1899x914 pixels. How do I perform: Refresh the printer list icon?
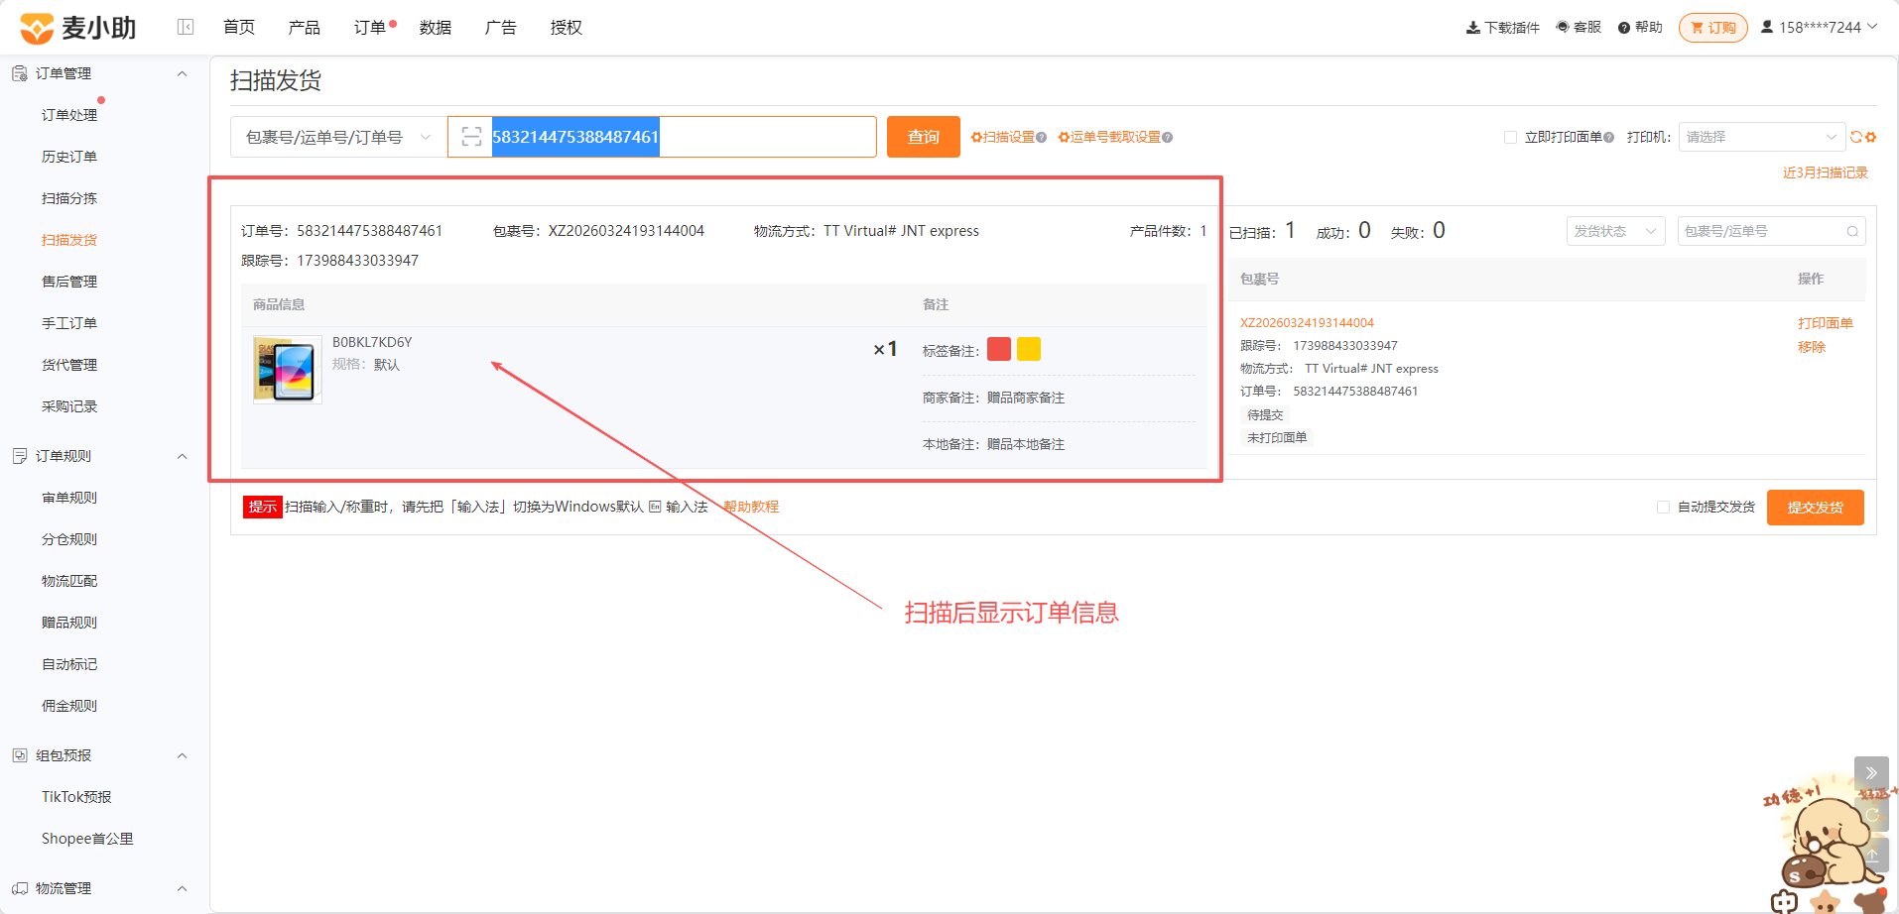click(x=1855, y=137)
